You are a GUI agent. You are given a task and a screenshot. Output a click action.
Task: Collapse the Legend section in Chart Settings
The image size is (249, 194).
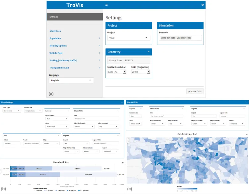(118, 135)
